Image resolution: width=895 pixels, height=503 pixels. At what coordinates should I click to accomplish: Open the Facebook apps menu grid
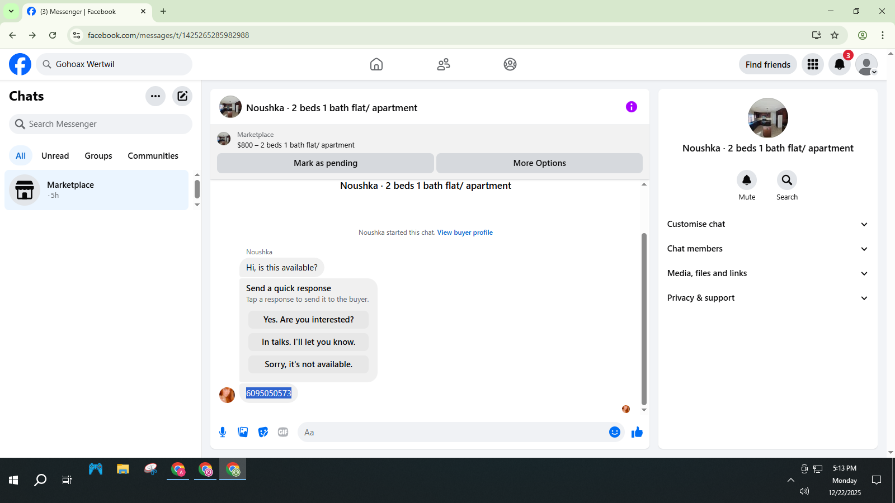pyautogui.click(x=813, y=64)
